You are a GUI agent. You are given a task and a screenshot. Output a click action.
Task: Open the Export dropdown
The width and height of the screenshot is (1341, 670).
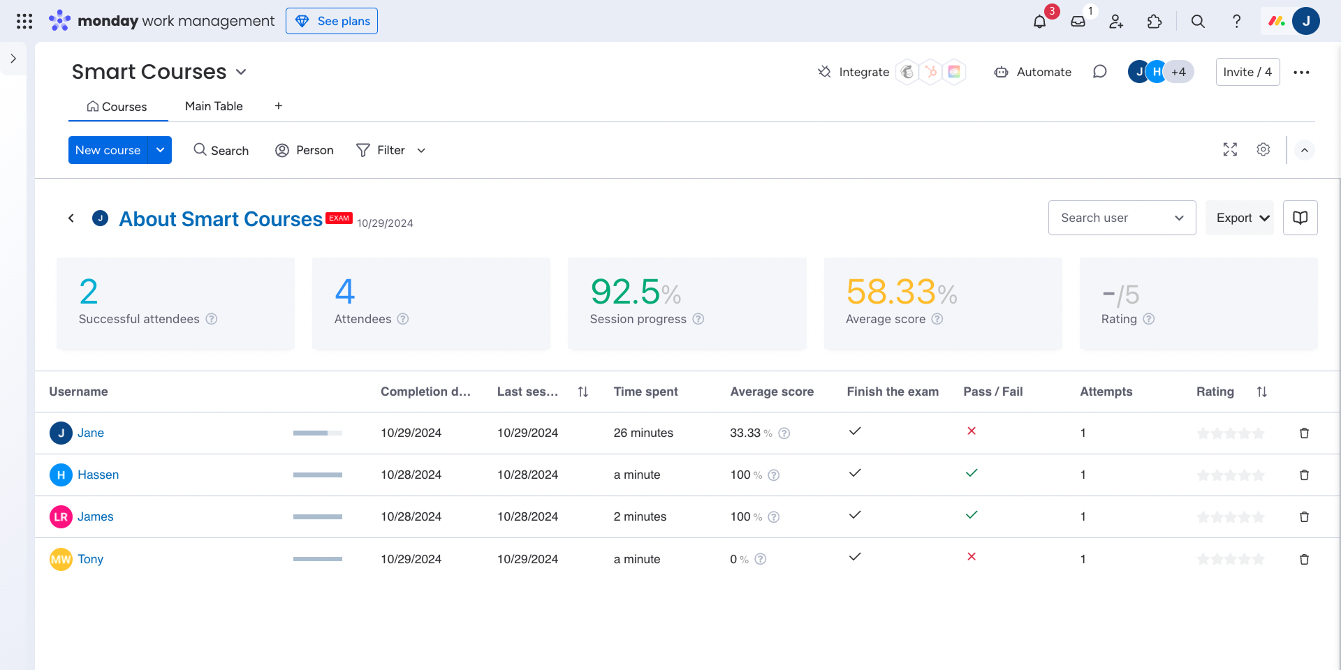1240,218
